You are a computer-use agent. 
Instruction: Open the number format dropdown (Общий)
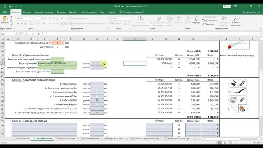tap(129, 18)
